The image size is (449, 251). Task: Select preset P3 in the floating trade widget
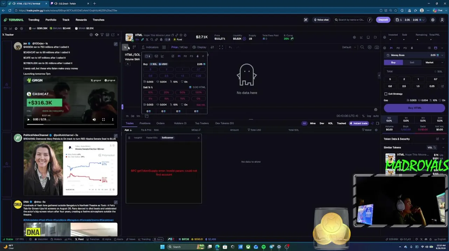coord(191,56)
